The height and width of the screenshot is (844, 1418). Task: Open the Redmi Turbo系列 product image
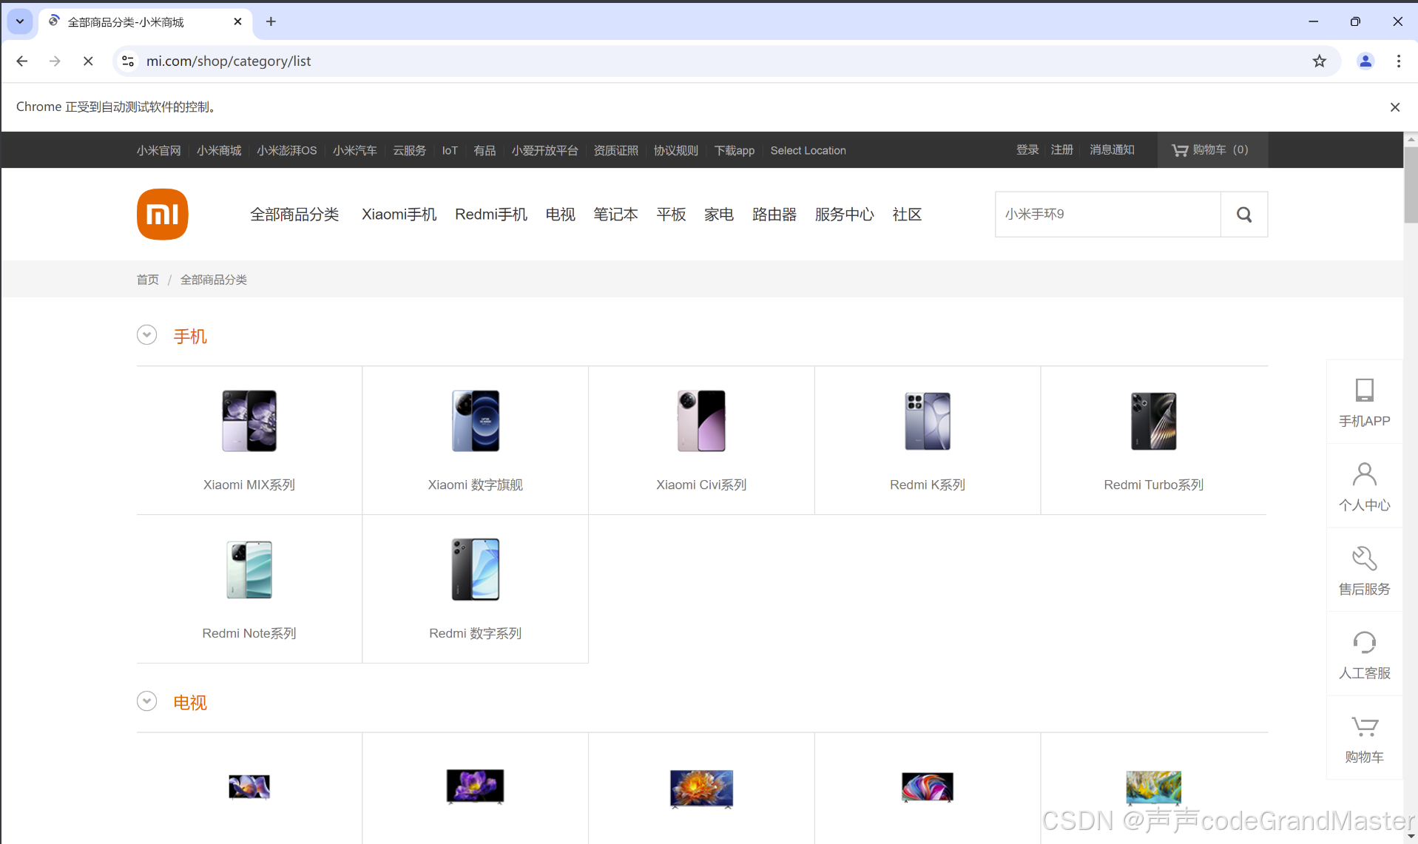1153,421
